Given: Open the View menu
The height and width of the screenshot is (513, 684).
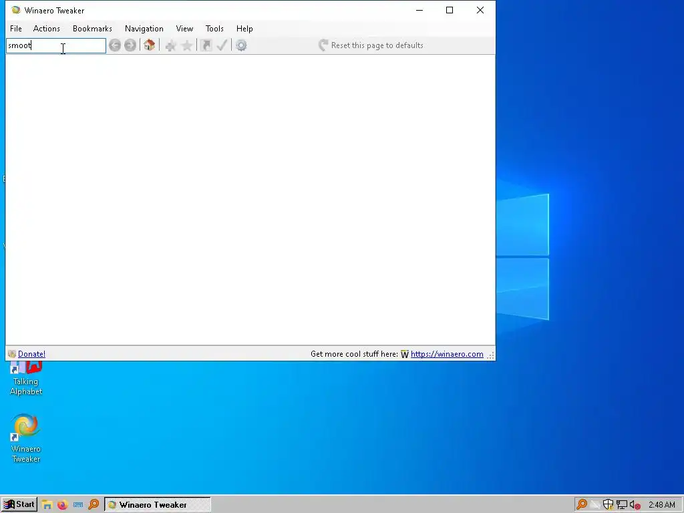Looking at the screenshot, I should click(184, 28).
